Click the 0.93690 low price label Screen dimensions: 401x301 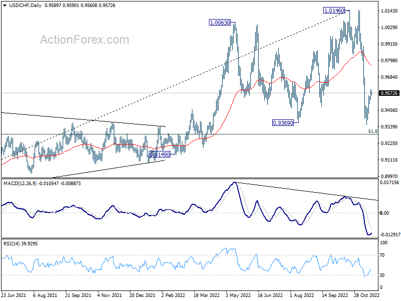pyautogui.click(x=283, y=123)
